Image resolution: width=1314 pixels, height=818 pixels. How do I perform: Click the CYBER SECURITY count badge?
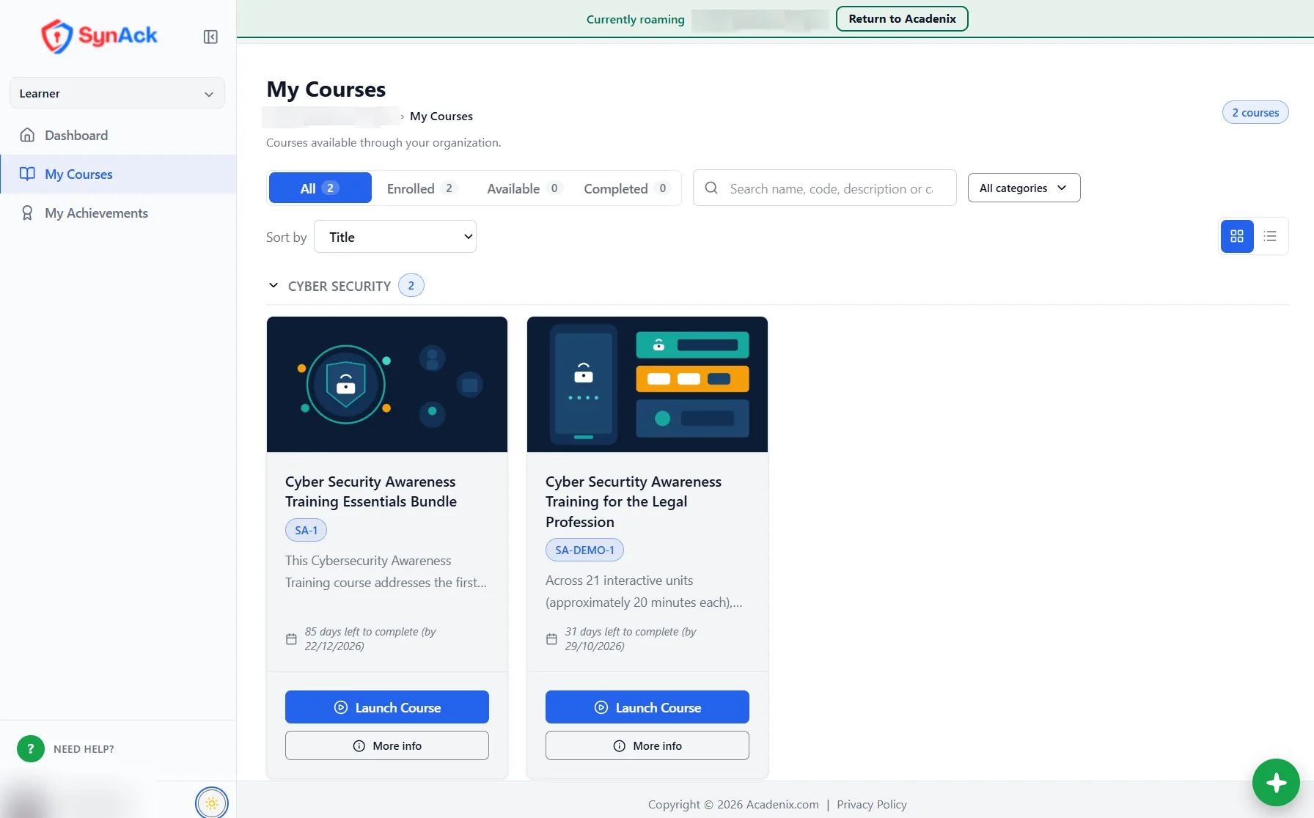click(x=411, y=285)
